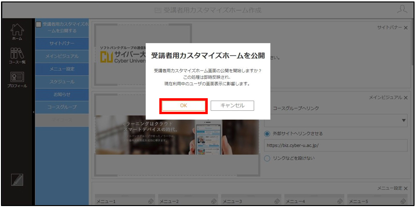Screen dimensions: 415x208
Task: Select メインビジュアル in the blue menu
Action: 62,56
